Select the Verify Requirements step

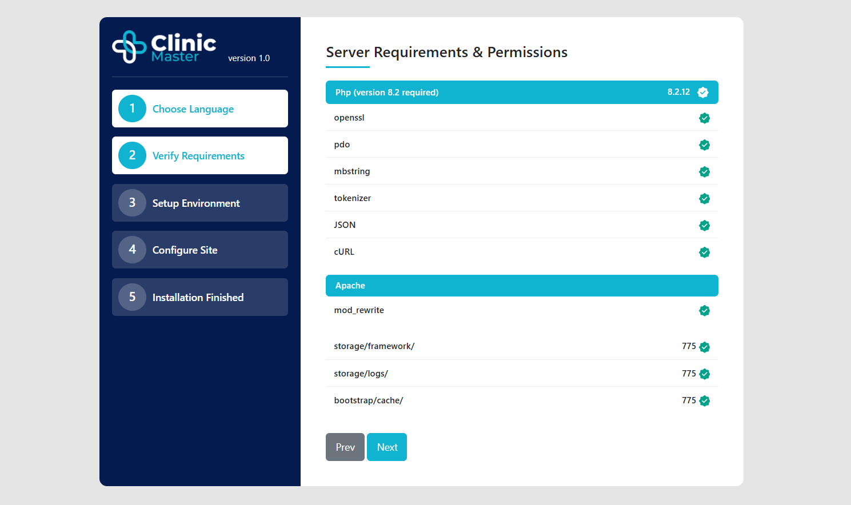(x=199, y=155)
